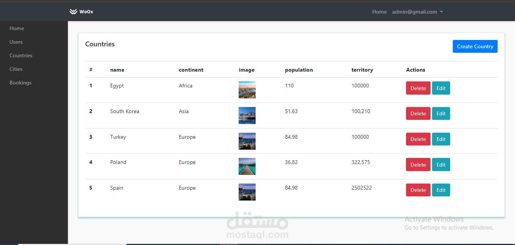The image size is (515, 245).
Task: Select the South Korea name cell
Action: point(125,111)
